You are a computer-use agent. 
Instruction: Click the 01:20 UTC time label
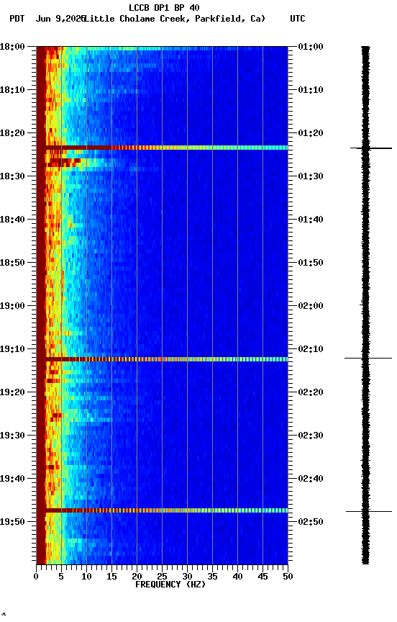click(x=311, y=133)
